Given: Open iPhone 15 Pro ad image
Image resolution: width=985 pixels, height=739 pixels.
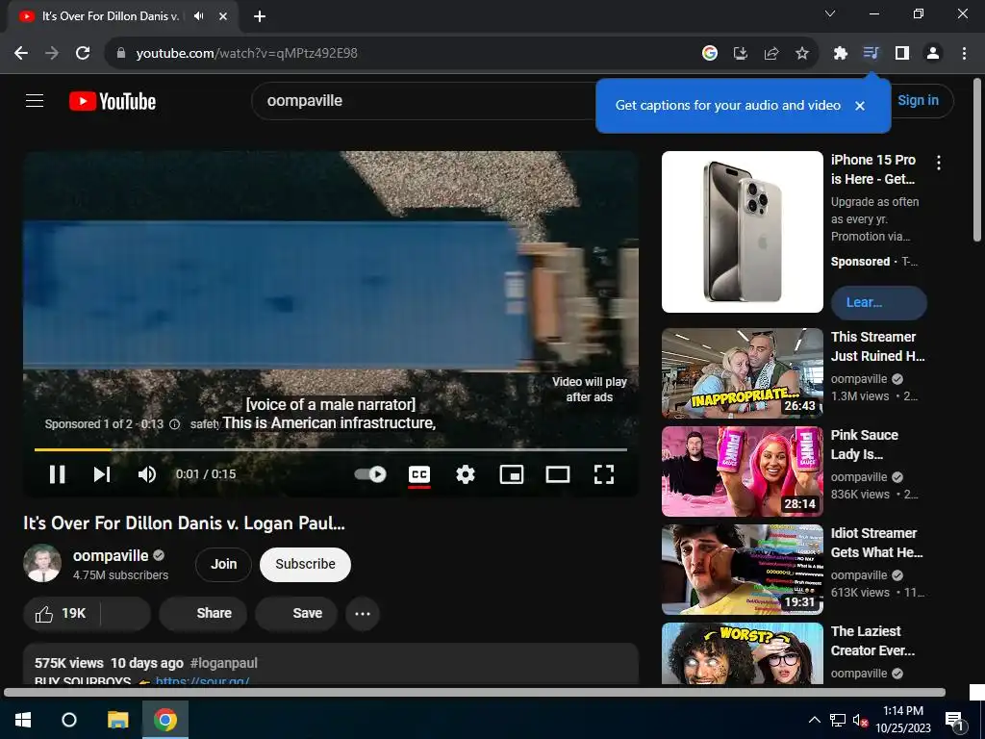Looking at the screenshot, I should [x=743, y=232].
